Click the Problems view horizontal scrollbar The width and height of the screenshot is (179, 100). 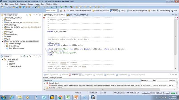[x=103, y=89]
